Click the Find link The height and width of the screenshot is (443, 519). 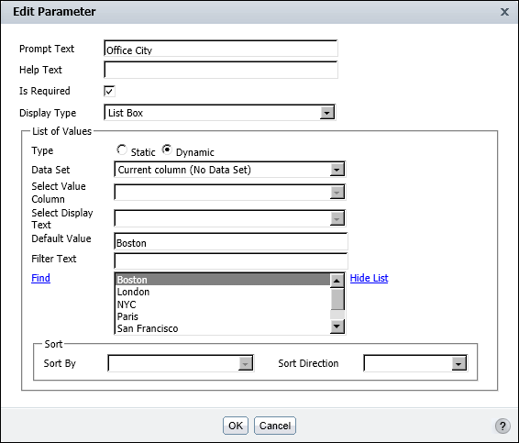pos(40,278)
